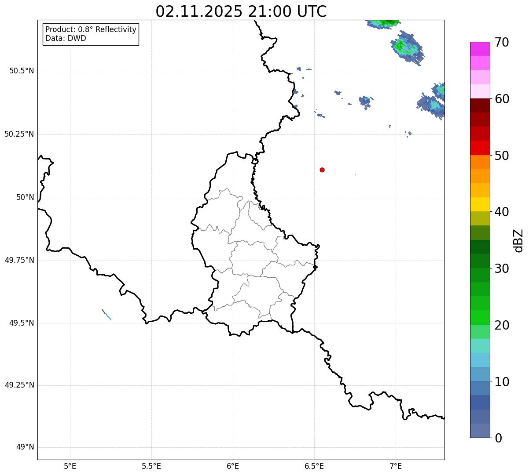
Task: Click the 49°N latitude label
Action: (25, 447)
